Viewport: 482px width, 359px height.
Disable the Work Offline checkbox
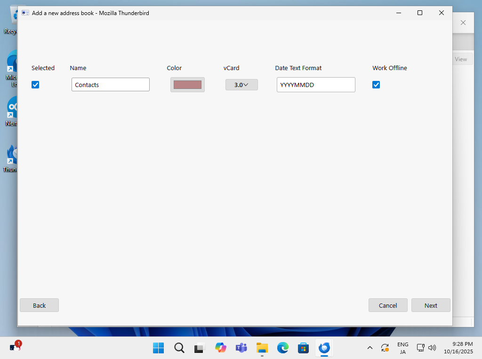(x=376, y=85)
